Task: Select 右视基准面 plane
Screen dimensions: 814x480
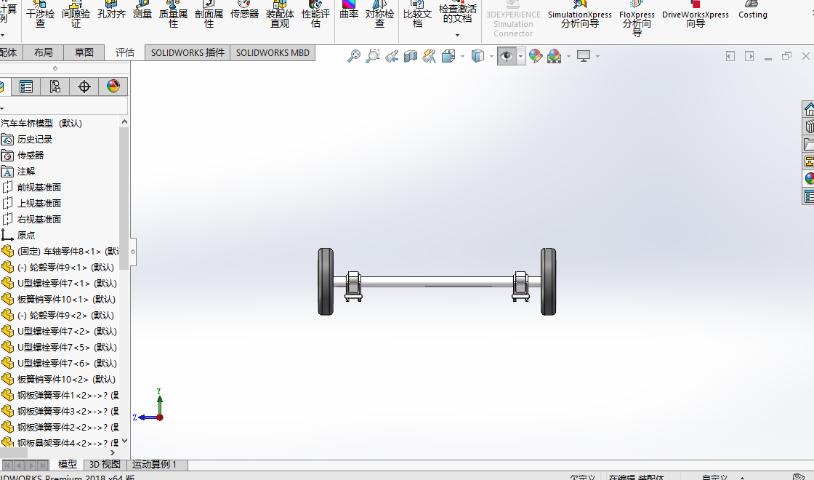Action: [x=39, y=219]
